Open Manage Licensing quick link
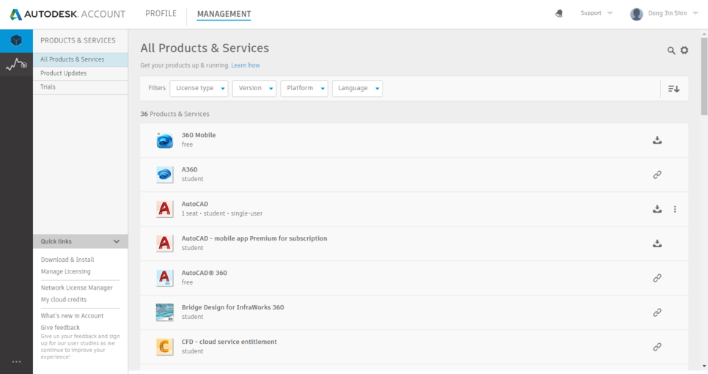The height and width of the screenshot is (374, 708). [65, 271]
